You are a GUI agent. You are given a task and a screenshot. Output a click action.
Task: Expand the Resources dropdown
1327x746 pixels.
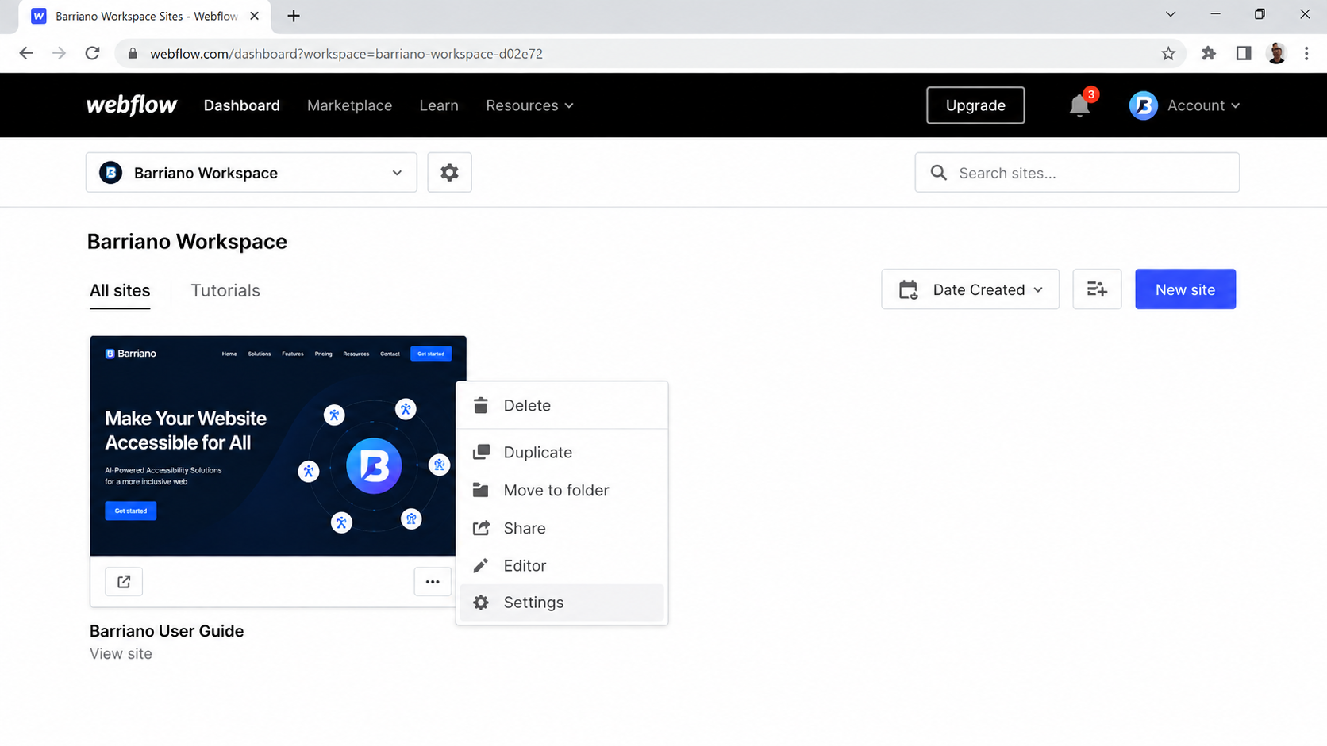(x=529, y=105)
